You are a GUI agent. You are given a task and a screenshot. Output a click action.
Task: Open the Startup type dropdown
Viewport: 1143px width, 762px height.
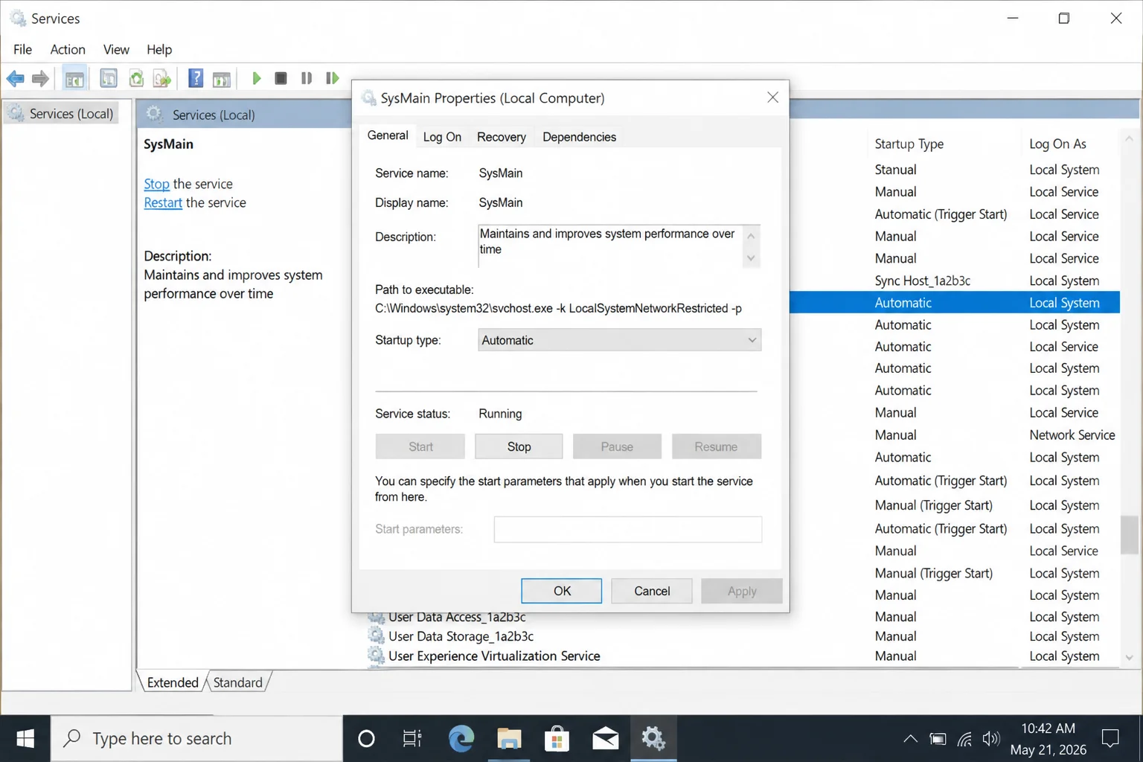(619, 340)
